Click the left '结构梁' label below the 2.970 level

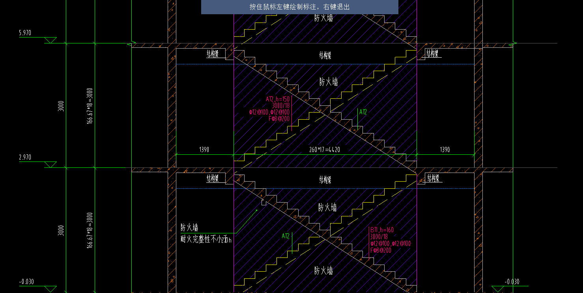tap(213, 179)
